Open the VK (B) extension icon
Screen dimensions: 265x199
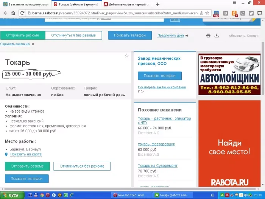pos(226,13)
